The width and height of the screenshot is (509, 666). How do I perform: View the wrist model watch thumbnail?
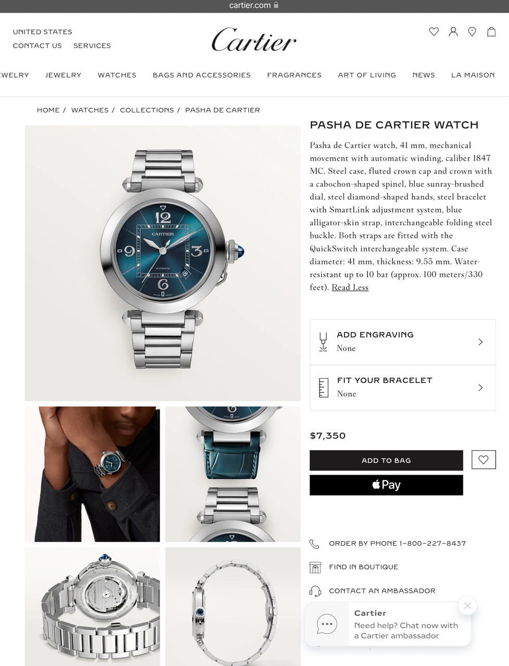(92, 474)
